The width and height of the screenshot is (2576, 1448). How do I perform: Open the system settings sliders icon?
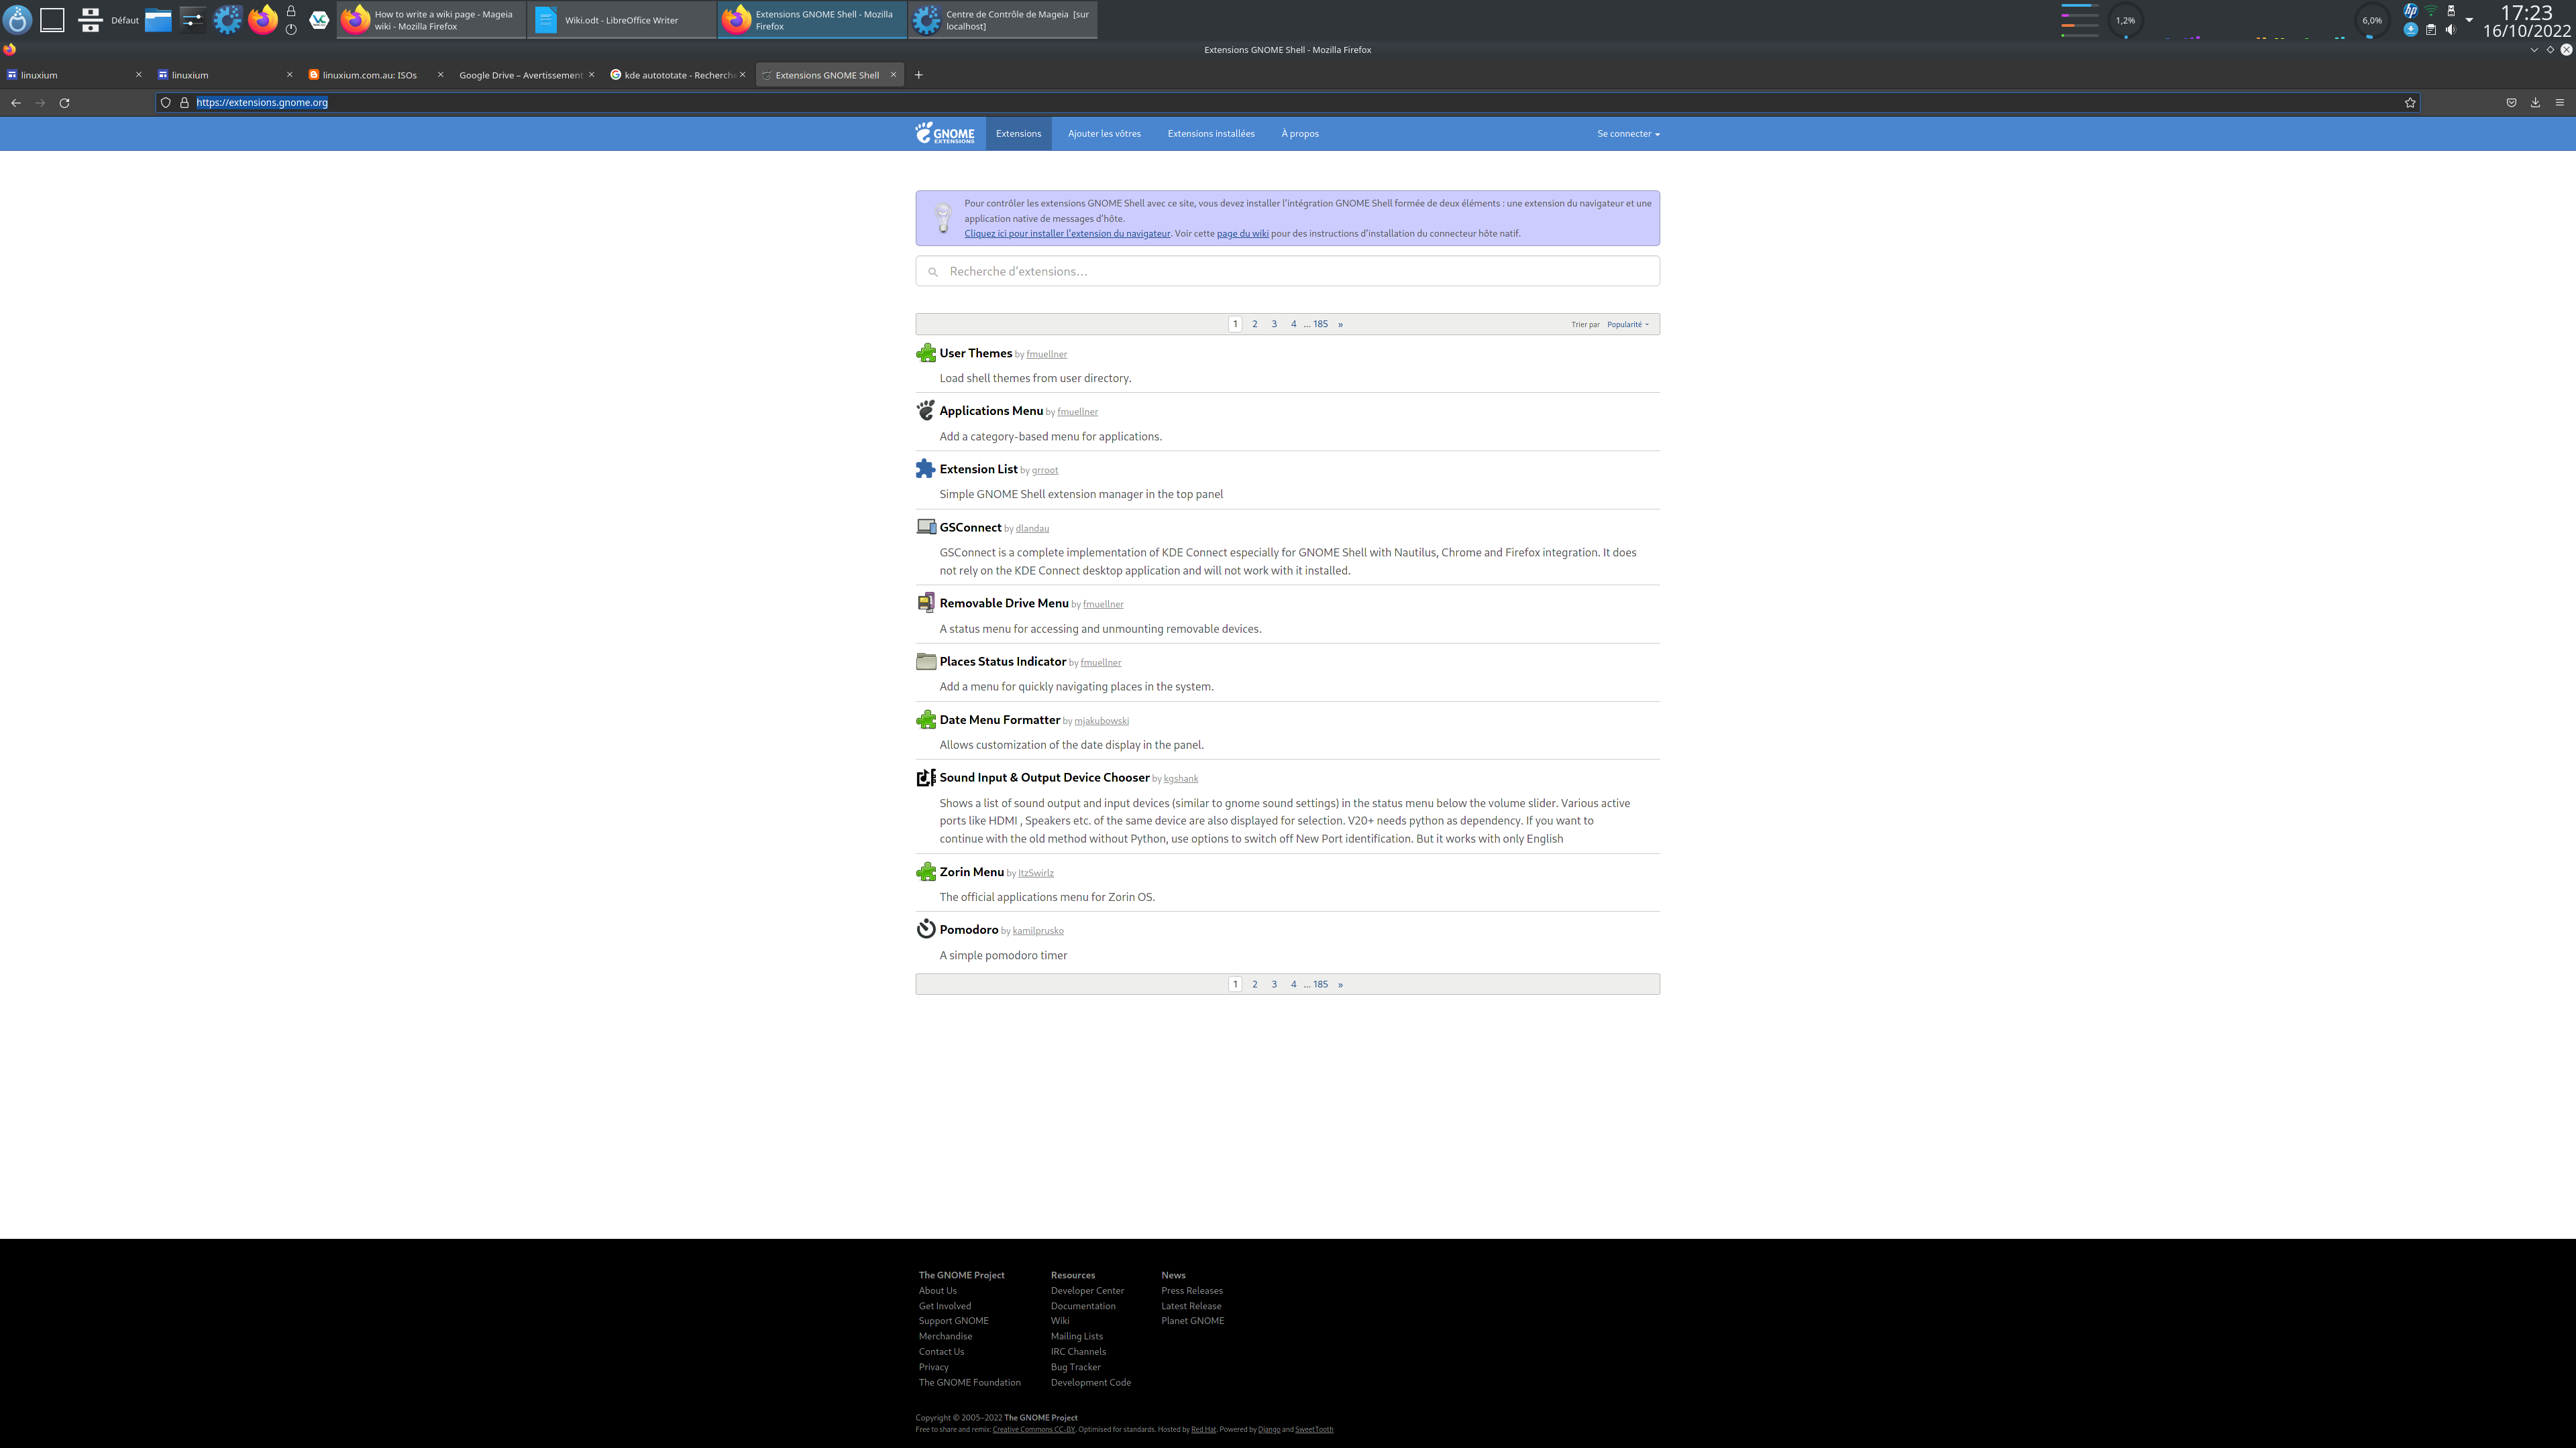click(x=193, y=20)
